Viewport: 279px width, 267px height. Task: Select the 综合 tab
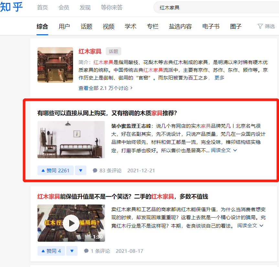(x=42, y=27)
